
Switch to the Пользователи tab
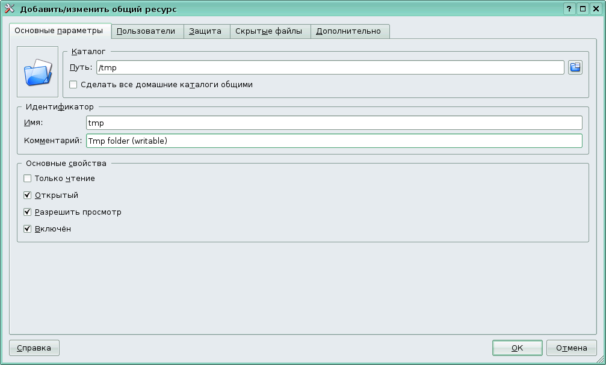146,31
